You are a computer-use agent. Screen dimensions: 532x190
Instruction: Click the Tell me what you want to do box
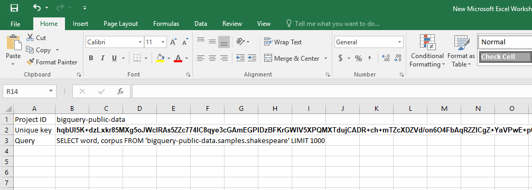332,24
